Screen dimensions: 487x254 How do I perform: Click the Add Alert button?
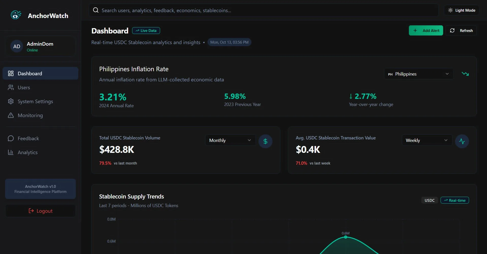pos(426,30)
